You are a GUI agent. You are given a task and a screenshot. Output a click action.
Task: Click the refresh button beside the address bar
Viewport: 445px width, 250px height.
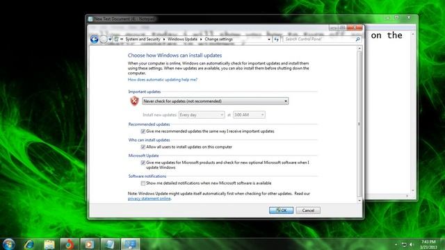(x=277, y=40)
